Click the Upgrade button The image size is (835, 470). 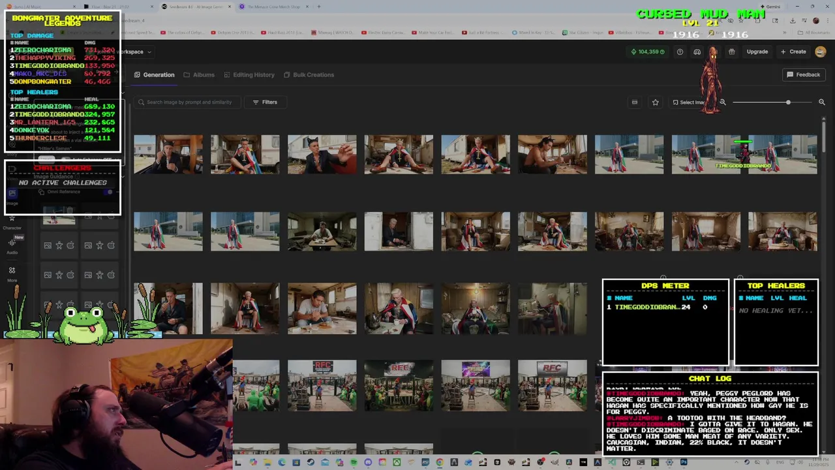pyautogui.click(x=757, y=52)
